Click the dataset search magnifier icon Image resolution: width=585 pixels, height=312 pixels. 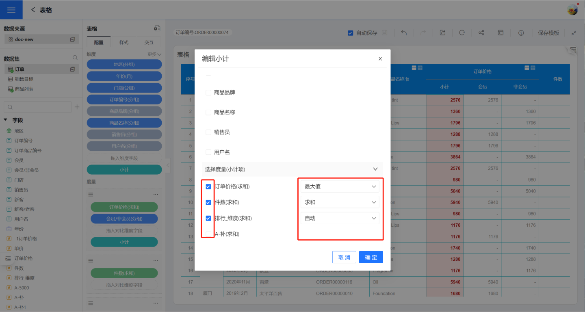(75, 58)
